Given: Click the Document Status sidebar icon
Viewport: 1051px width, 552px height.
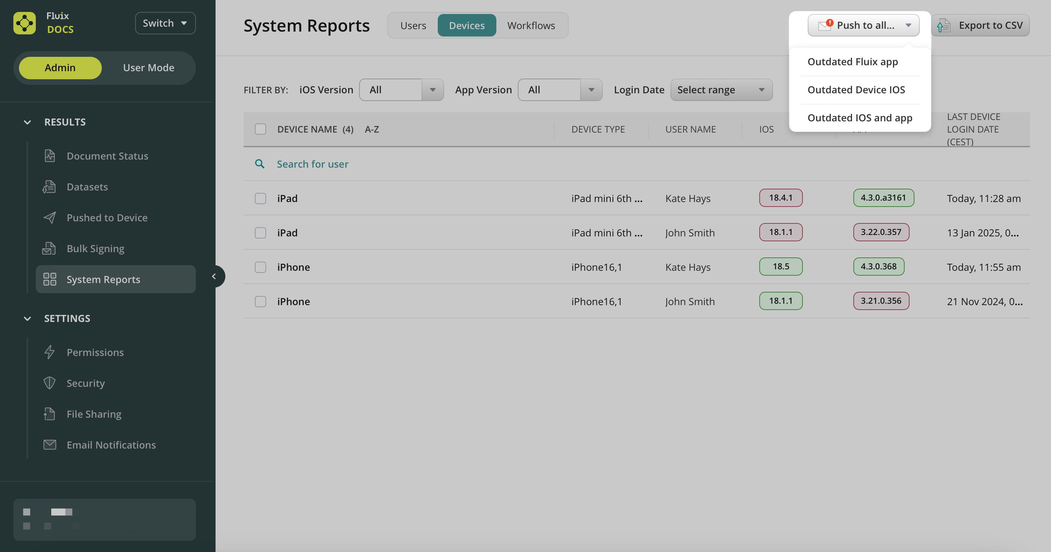Looking at the screenshot, I should tap(49, 156).
